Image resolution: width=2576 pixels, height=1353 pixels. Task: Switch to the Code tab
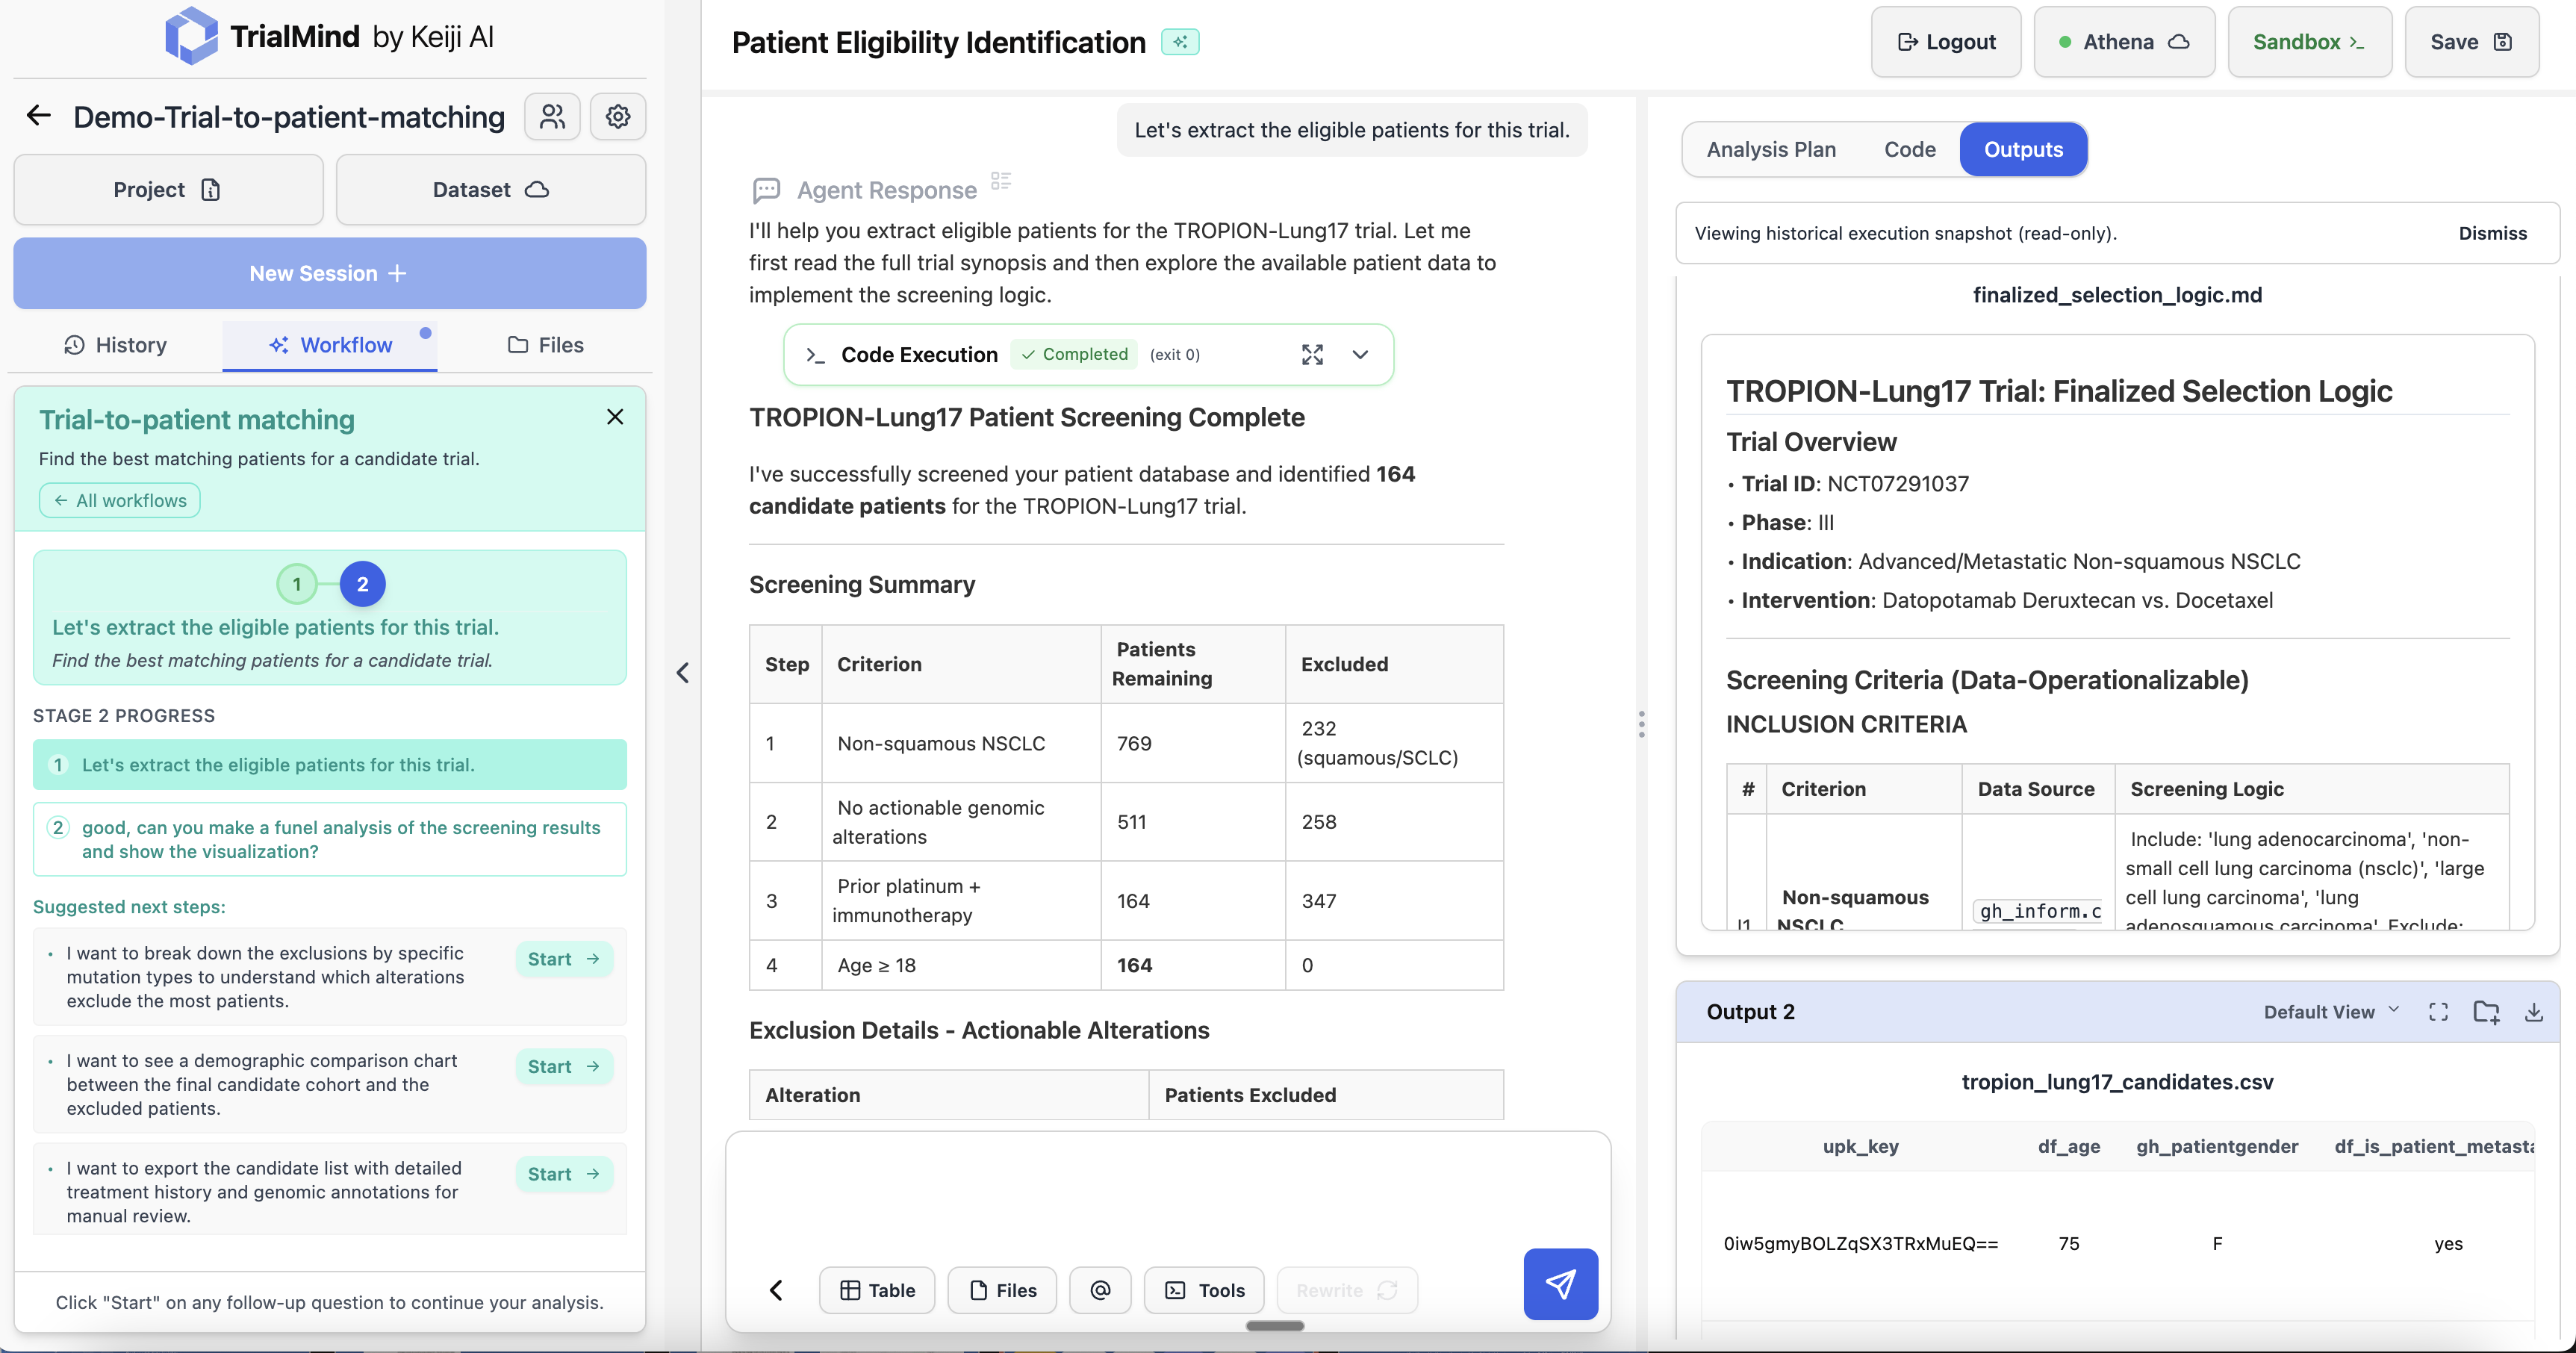[x=1909, y=149]
